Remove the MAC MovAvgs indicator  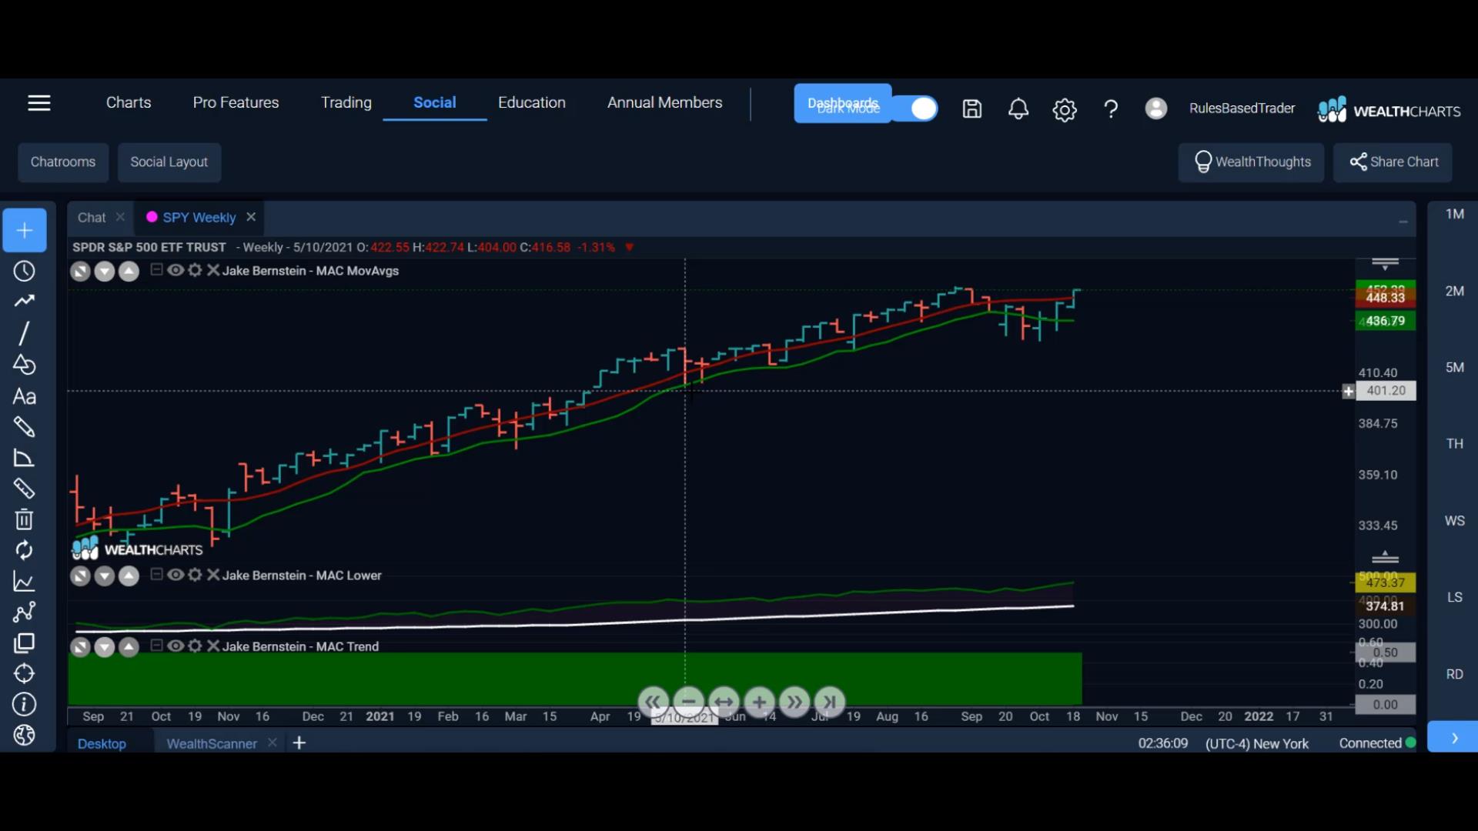(213, 270)
